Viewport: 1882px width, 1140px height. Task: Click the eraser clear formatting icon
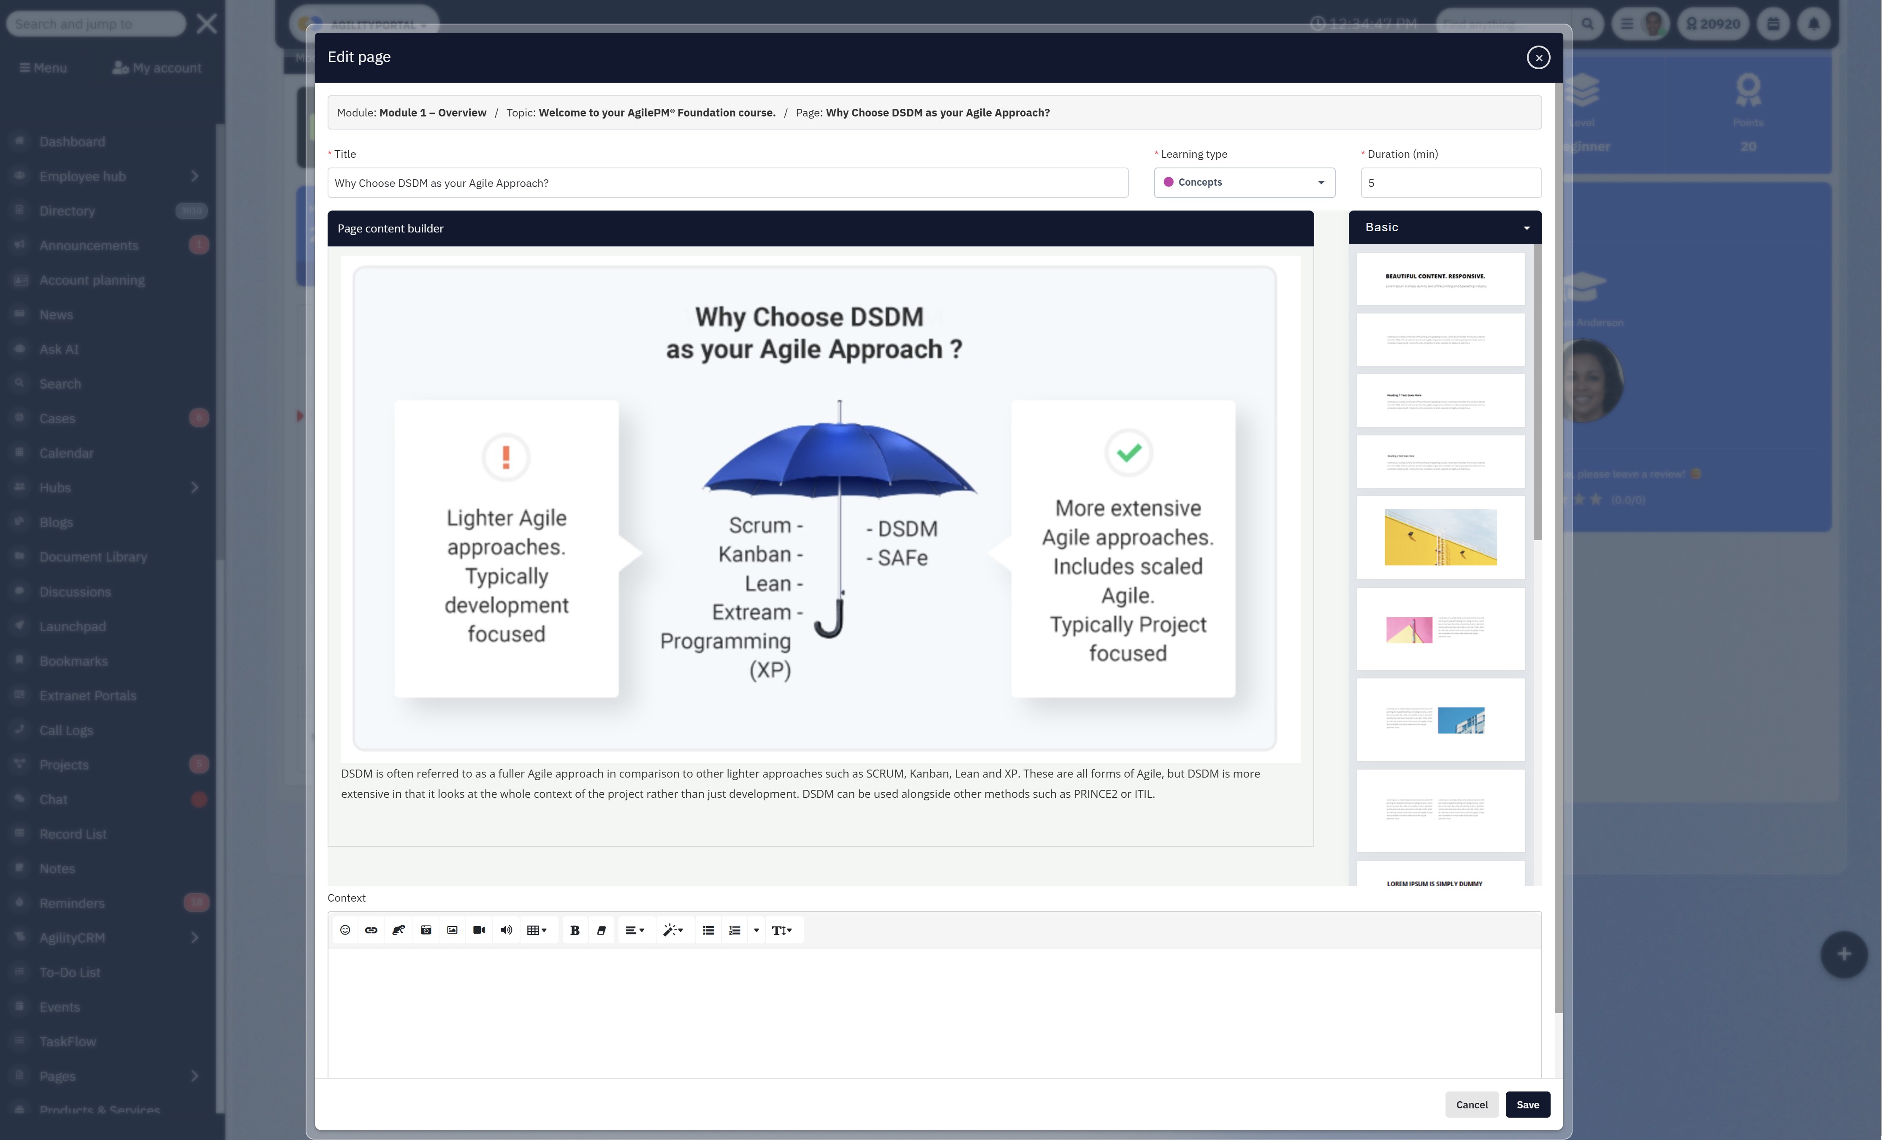(x=601, y=930)
